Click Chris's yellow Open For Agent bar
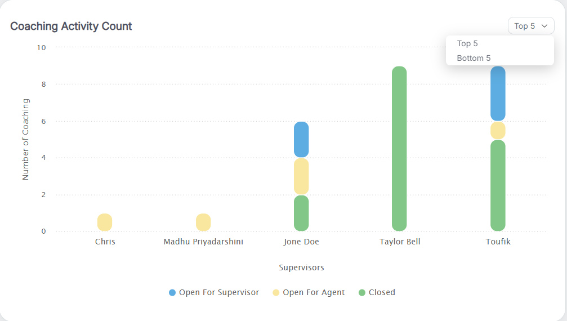 point(105,222)
